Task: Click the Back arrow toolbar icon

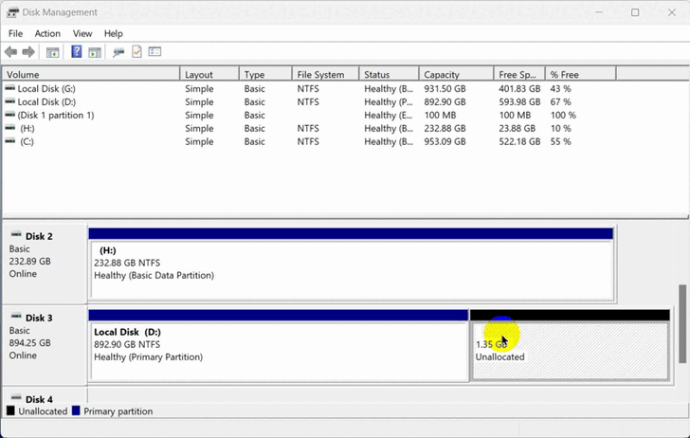Action: (x=11, y=52)
